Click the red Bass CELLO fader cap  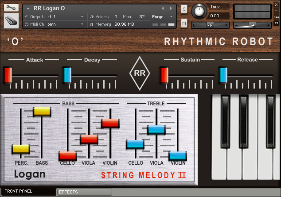tap(68, 156)
